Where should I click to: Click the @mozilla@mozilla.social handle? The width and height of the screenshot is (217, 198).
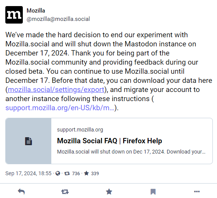point(58,19)
